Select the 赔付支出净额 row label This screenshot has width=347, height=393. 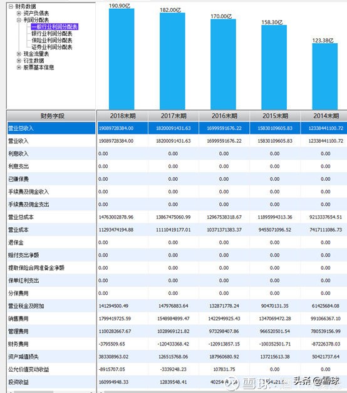point(23,255)
